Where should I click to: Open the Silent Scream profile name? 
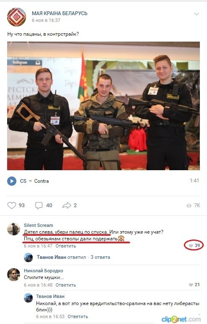(38, 225)
